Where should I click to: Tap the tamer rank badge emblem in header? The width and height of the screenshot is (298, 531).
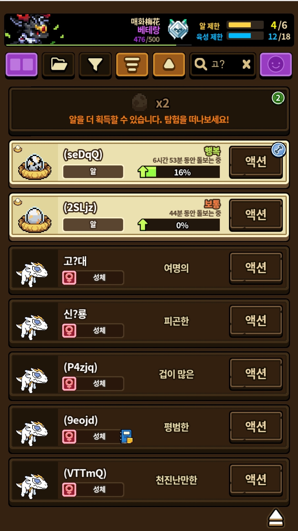[x=178, y=29]
